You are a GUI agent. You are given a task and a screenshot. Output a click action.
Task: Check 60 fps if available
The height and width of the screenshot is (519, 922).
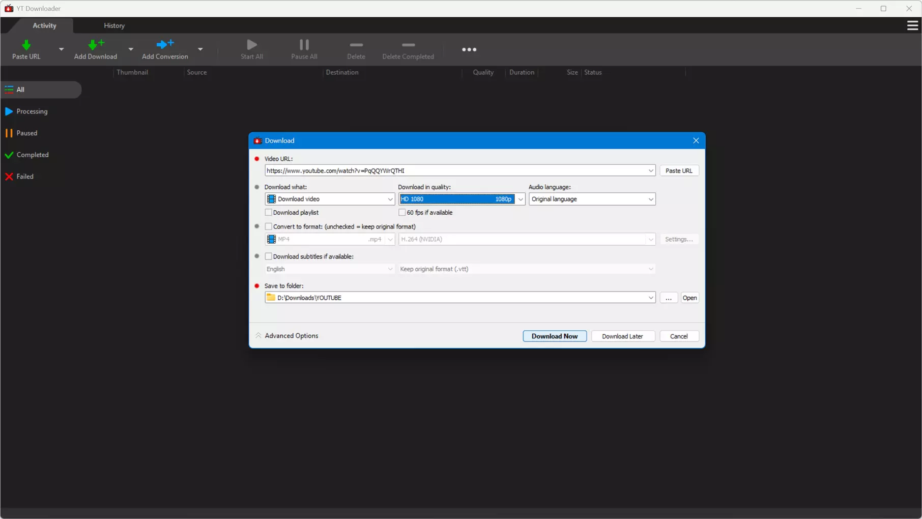pyautogui.click(x=402, y=213)
